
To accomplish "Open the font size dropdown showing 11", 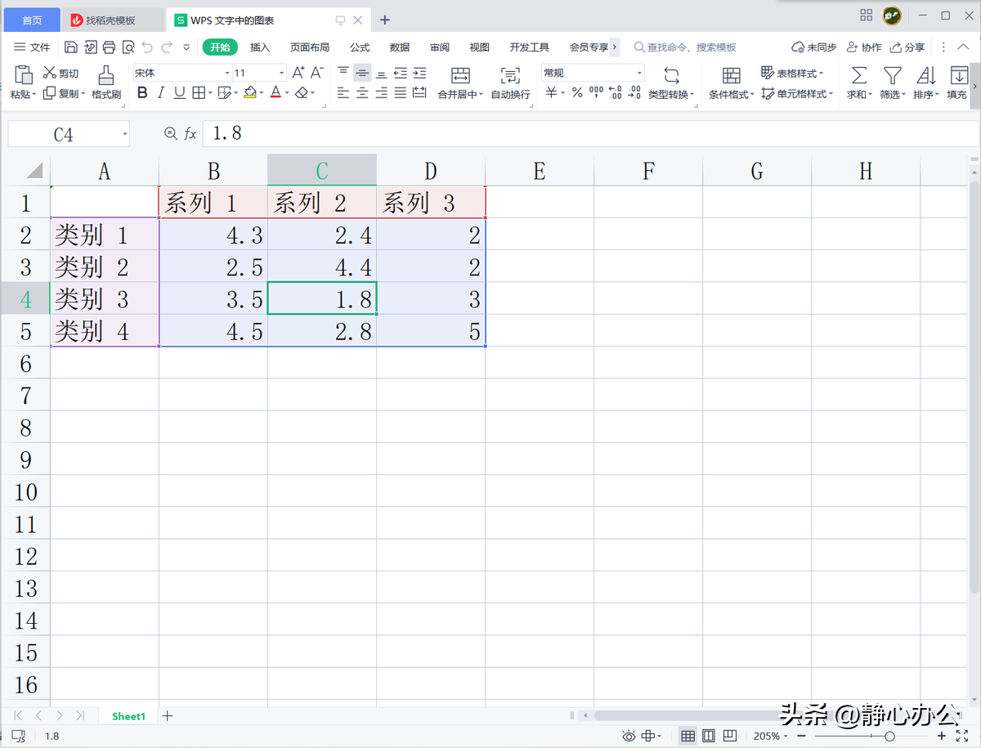I will point(281,73).
